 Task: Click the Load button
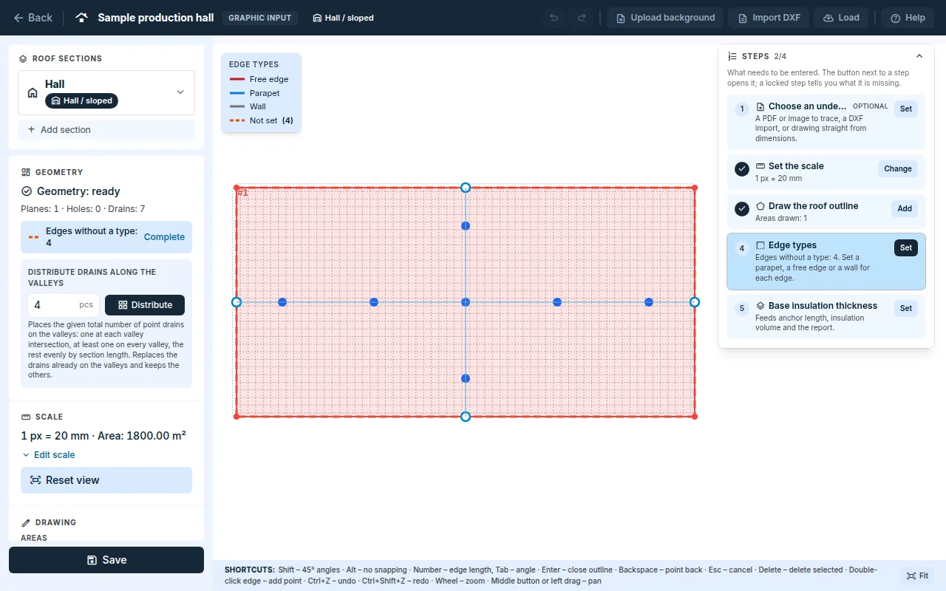point(841,18)
